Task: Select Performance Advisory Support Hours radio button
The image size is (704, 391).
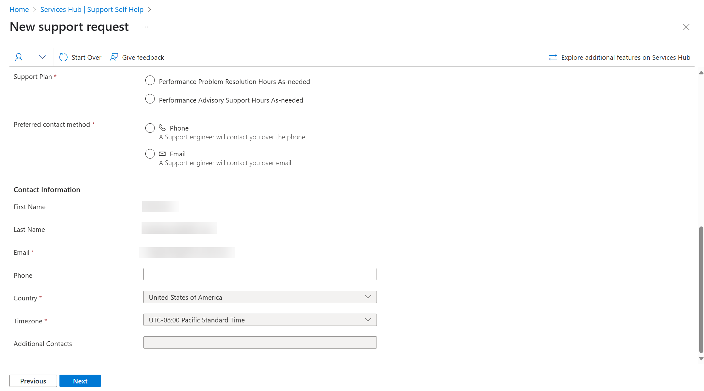Action: tap(150, 100)
